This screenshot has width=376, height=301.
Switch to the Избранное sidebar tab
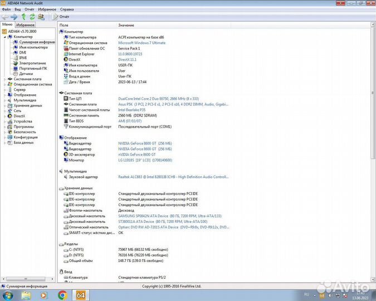(x=26, y=25)
